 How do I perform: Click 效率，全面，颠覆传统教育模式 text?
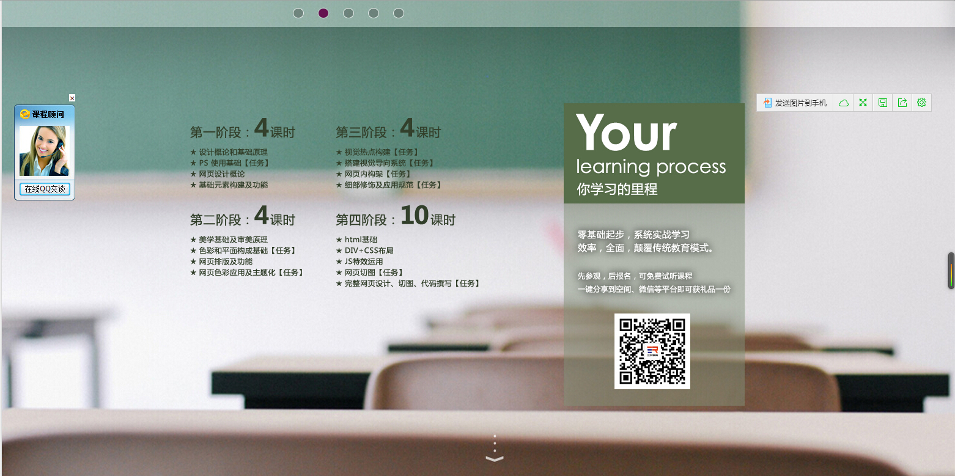click(x=646, y=248)
